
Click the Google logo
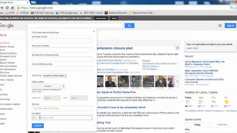pyautogui.click(x=7, y=25)
